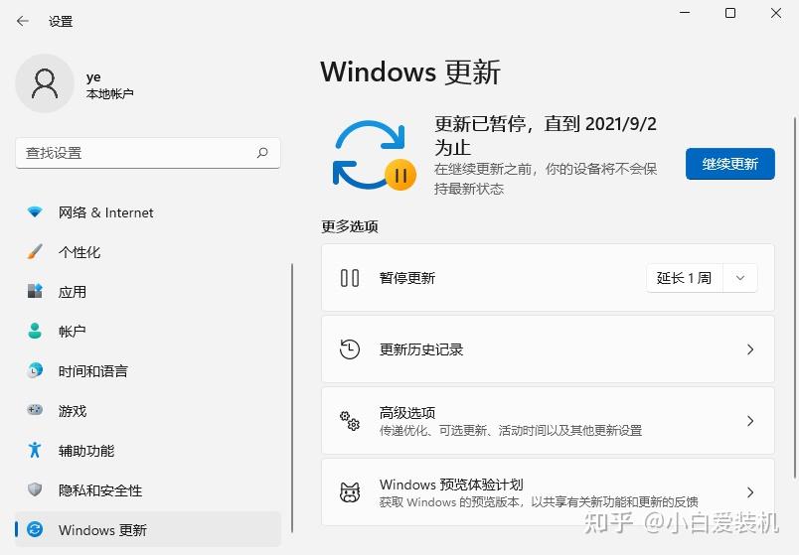Image resolution: width=799 pixels, height=555 pixels.
Task: Select 传递优化、可选更新 description text
Action: tap(511, 431)
